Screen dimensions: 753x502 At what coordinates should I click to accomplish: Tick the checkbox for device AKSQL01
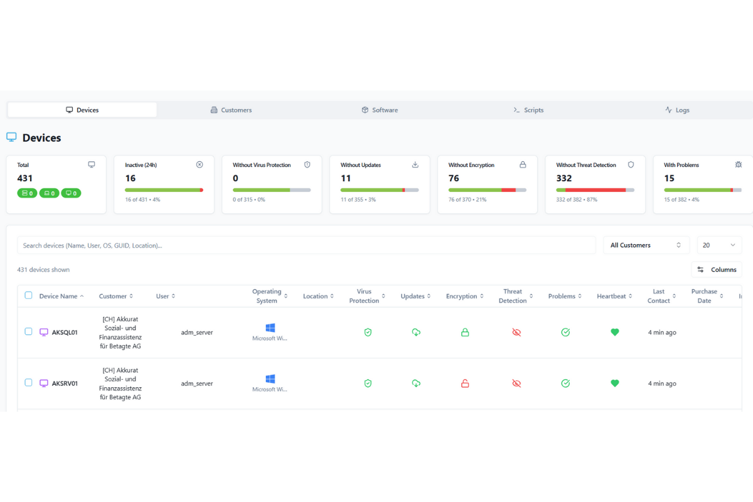[28, 332]
